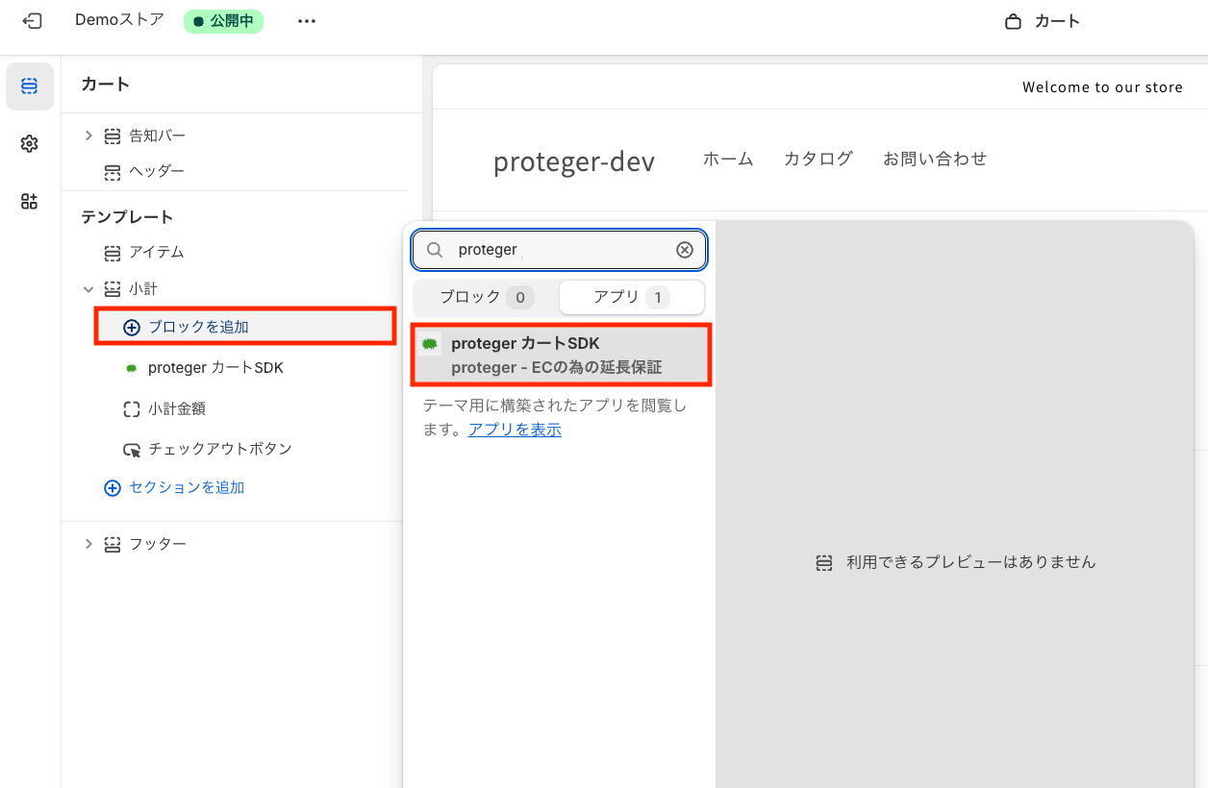Click セクションを追加

[187, 488]
